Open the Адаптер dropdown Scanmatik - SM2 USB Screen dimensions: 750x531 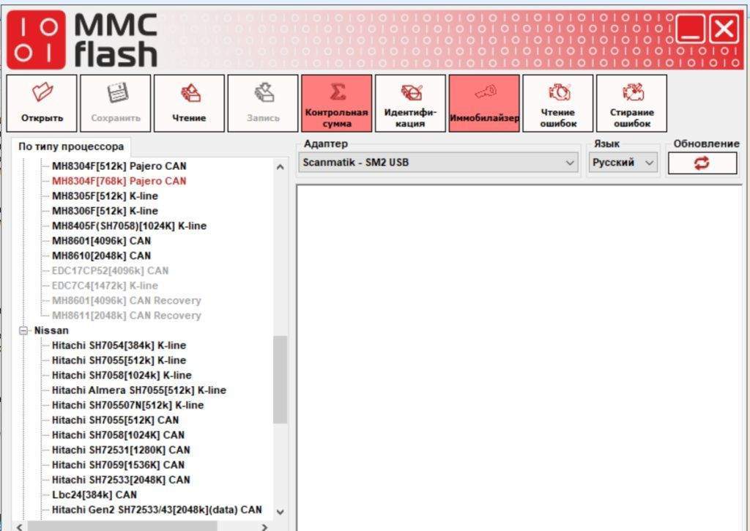(438, 163)
